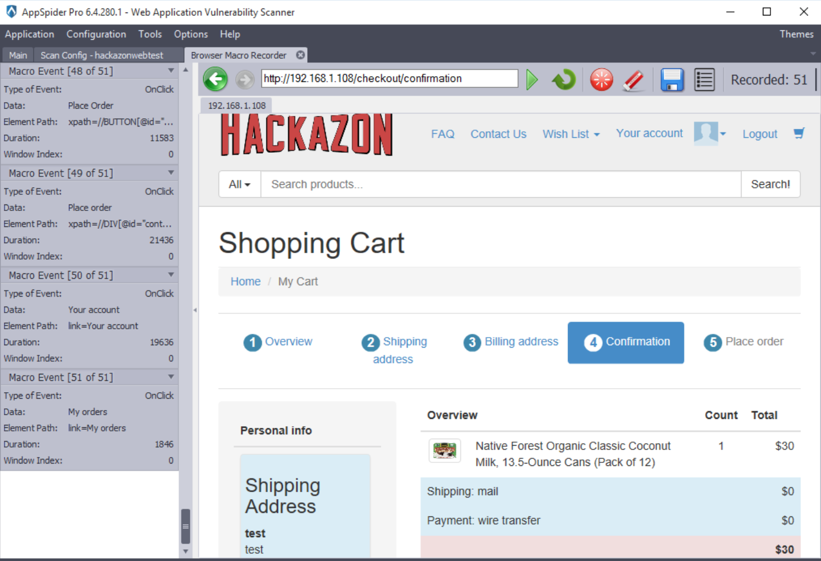The height and width of the screenshot is (561, 821).
Task: Go to step 1 Overview
Action: [277, 342]
